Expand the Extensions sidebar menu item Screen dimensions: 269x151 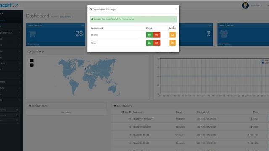coord(11,63)
